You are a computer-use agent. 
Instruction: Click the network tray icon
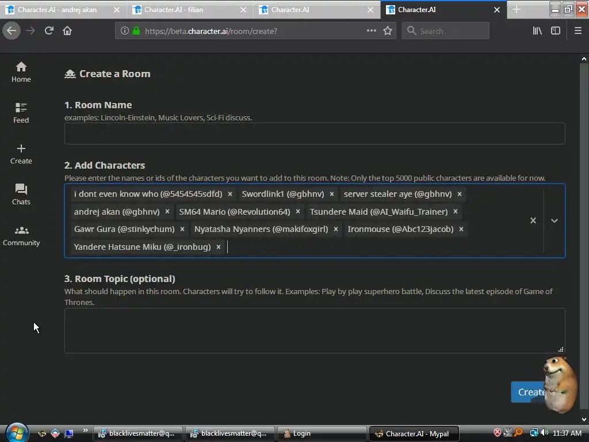(x=534, y=433)
